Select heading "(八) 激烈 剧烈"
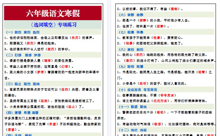 (131, 50)
